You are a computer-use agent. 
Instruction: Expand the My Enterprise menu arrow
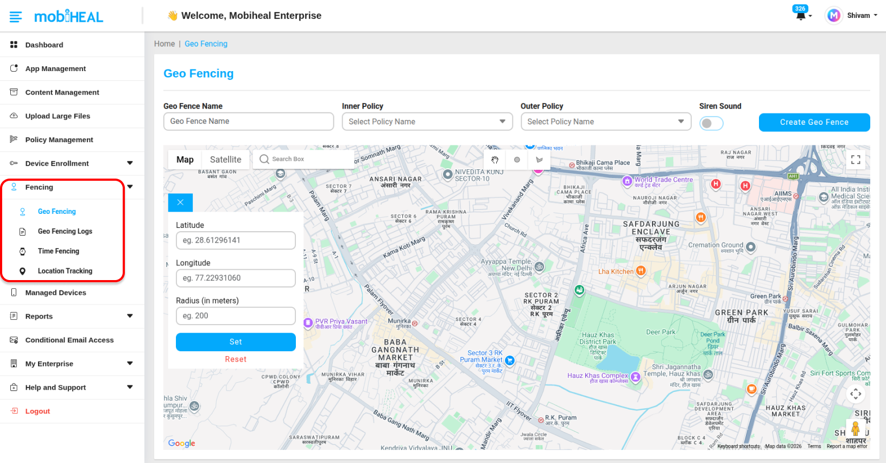130,363
